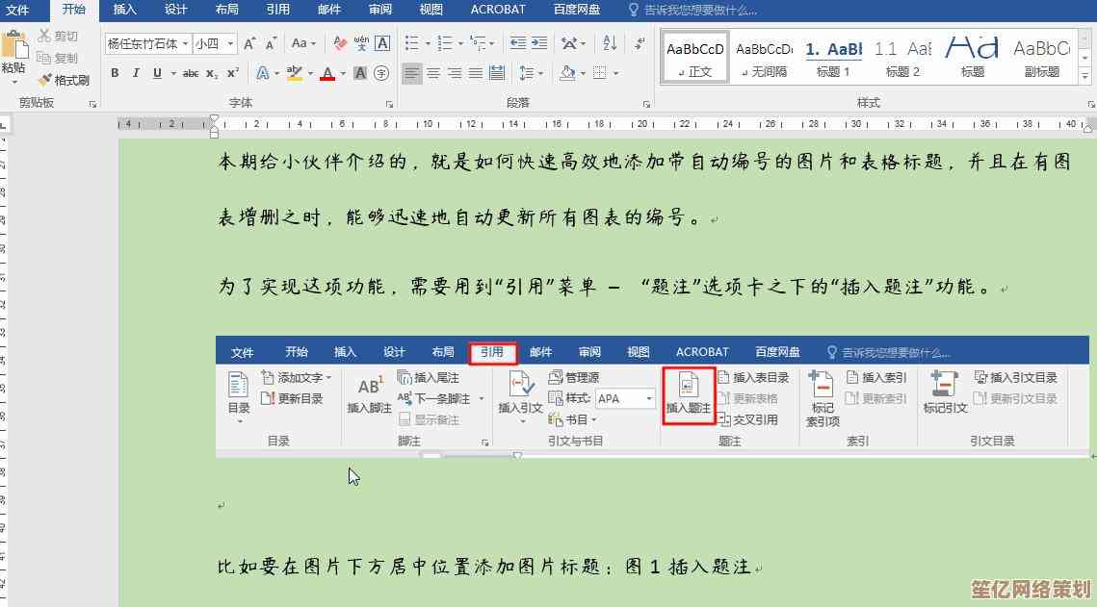
Task: Click the increase font size icon
Action: (249, 43)
